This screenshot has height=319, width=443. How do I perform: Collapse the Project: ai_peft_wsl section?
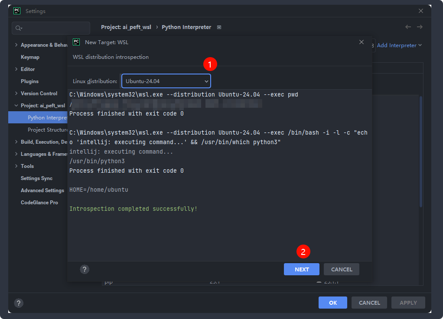(x=16, y=106)
